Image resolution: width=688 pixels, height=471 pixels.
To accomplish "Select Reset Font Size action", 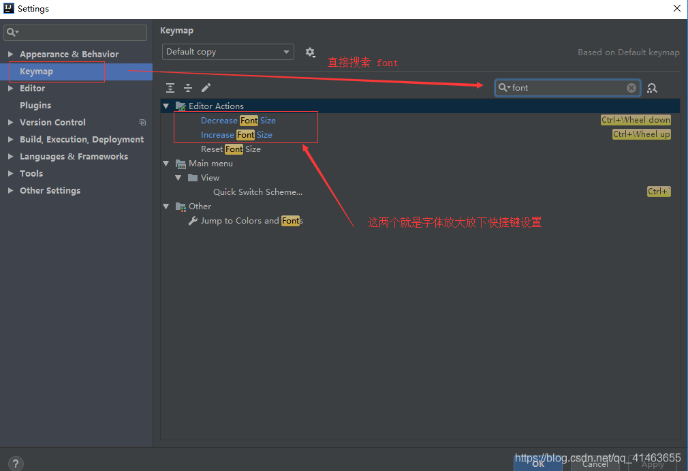I will coord(231,149).
